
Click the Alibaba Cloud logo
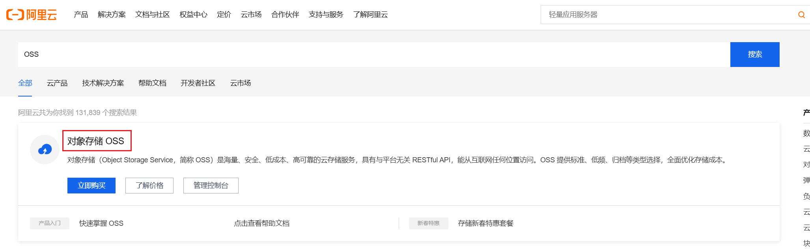[32, 15]
